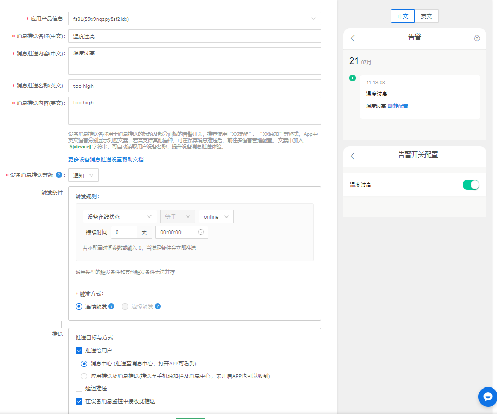Enable the 延迟推送 checkbox

click(79, 389)
